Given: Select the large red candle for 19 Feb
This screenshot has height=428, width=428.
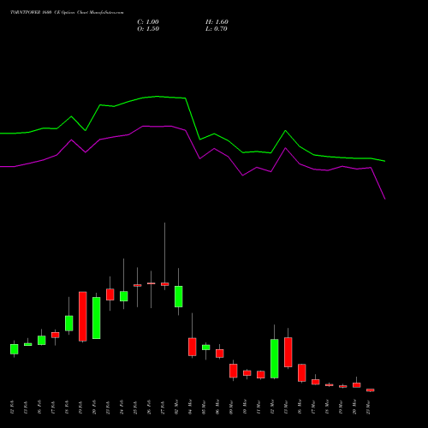Looking at the screenshot, I should (83, 316).
